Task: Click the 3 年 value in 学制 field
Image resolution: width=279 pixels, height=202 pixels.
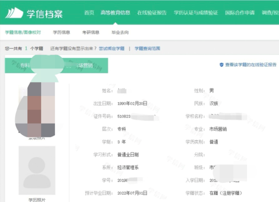Action: (x=121, y=142)
